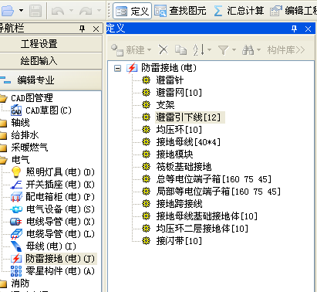
Task: Select 均压环[10] component
Action: click(179, 130)
